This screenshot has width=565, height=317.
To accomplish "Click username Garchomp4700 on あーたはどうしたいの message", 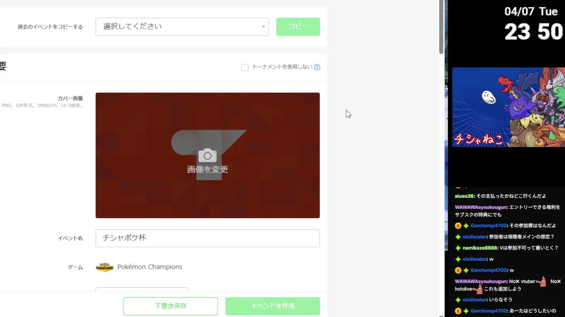I will [x=489, y=311].
